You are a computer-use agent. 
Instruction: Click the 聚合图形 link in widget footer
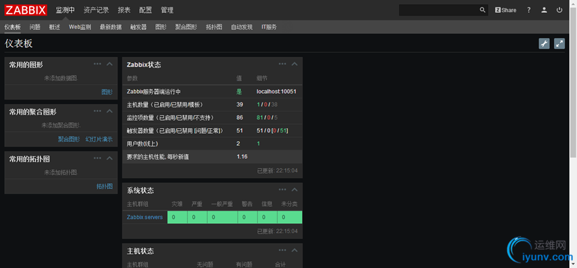coord(69,139)
